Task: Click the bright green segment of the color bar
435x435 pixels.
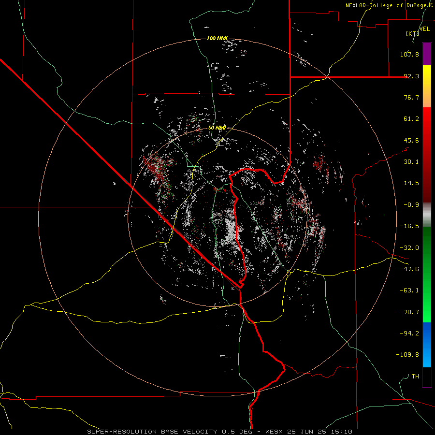Action: (427, 275)
